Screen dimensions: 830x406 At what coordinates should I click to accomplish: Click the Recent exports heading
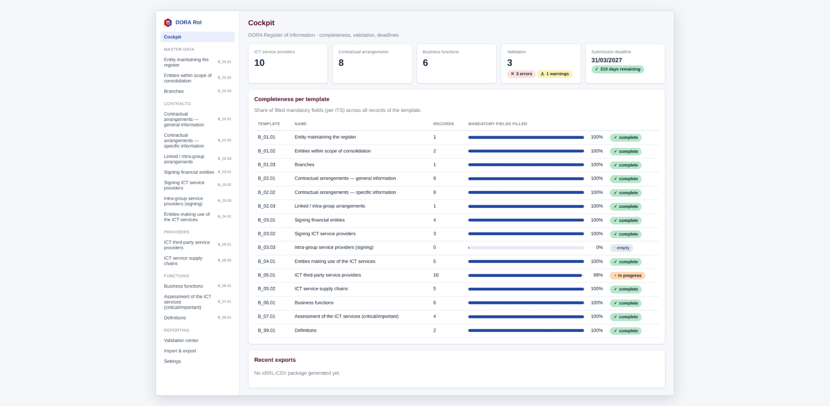click(275, 360)
